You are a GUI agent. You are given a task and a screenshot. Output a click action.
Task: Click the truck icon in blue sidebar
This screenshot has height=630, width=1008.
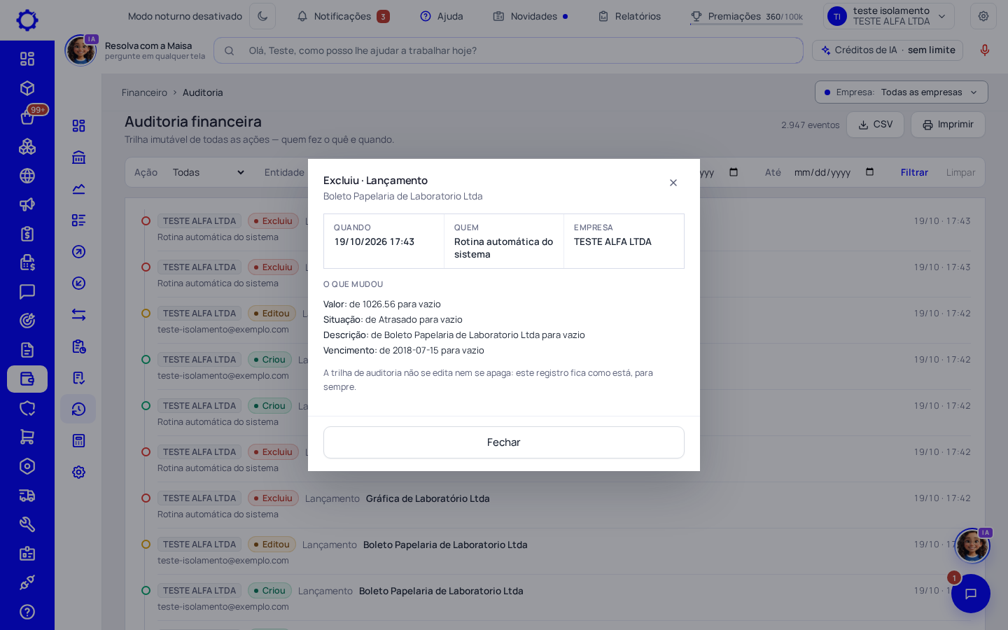click(x=27, y=496)
